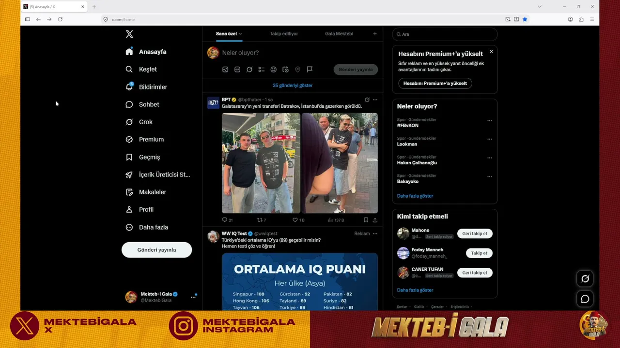Expand the Daha fazla sidebar menu
This screenshot has height=348, width=620.
click(x=147, y=227)
